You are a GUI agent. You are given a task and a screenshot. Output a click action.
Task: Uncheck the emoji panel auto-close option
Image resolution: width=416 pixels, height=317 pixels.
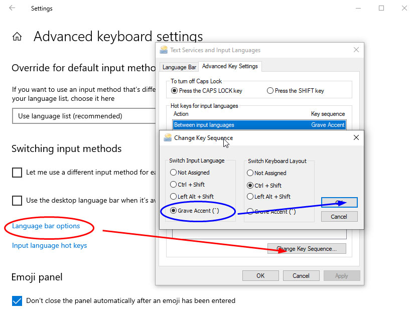(x=17, y=301)
